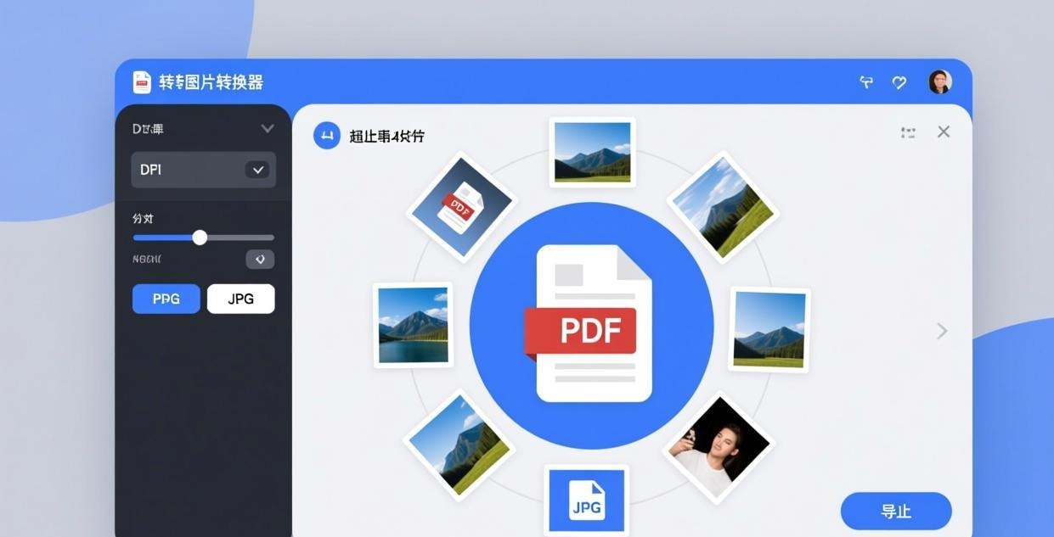Select the JPG file icon tile at bottom
Image resolution: width=1054 pixels, height=537 pixels.
pyautogui.click(x=586, y=501)
